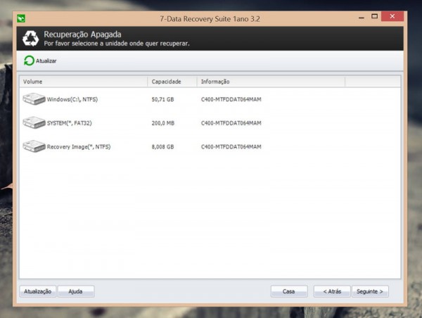Sort by the Informação column header
The width and height of the screenshot is (422, 318).
point(271,82)
